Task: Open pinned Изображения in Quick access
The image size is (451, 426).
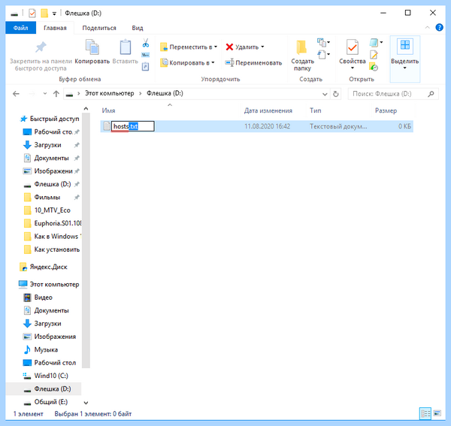Action: pyautogui.click(x=50, y=171)
